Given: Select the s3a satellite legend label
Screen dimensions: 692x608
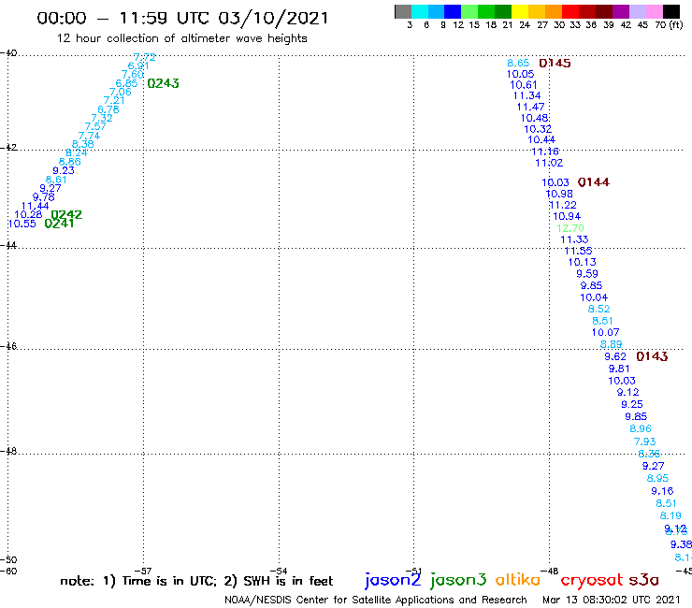Looking at the screenshot, I should pyautogui.click(x=643, y=580).
